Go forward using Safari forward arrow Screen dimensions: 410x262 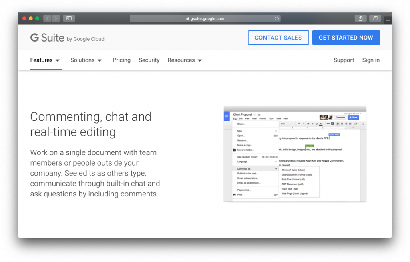[56, 18]
